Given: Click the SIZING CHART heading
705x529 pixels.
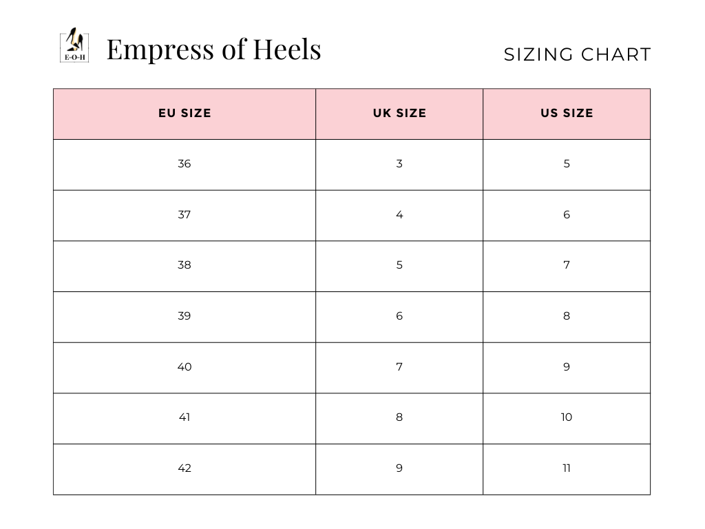Looking at the screenshot, I should [577, 55].
